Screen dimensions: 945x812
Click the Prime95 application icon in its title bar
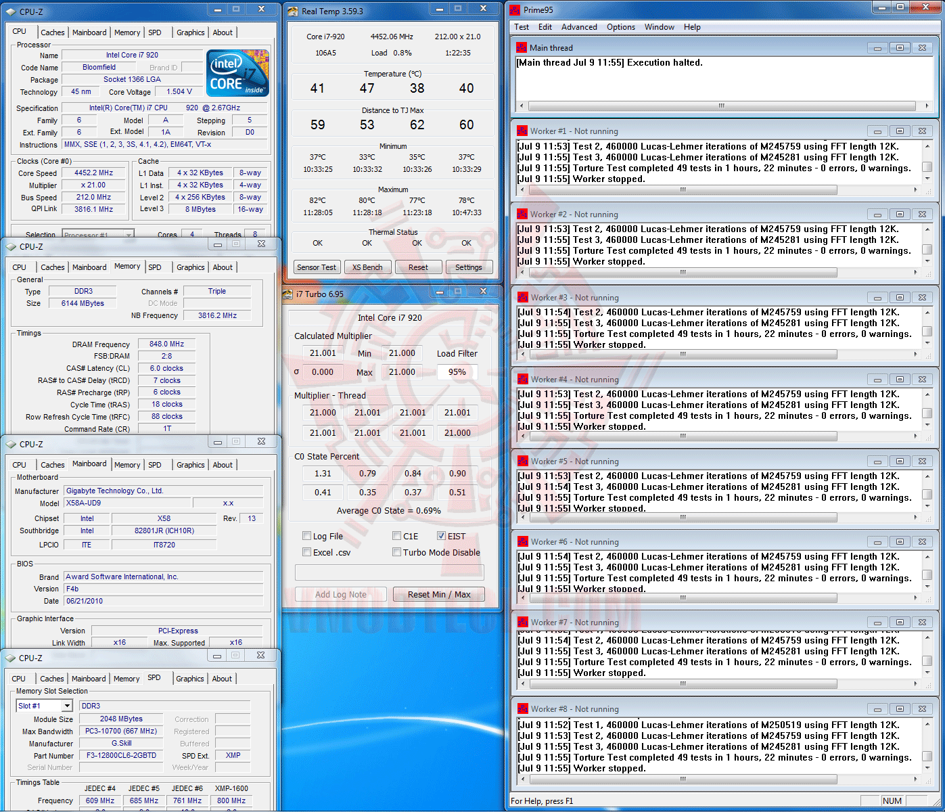point(515,10)
